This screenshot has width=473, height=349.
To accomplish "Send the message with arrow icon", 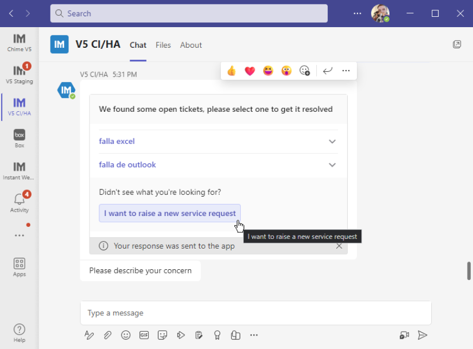I will click(423, 335).
